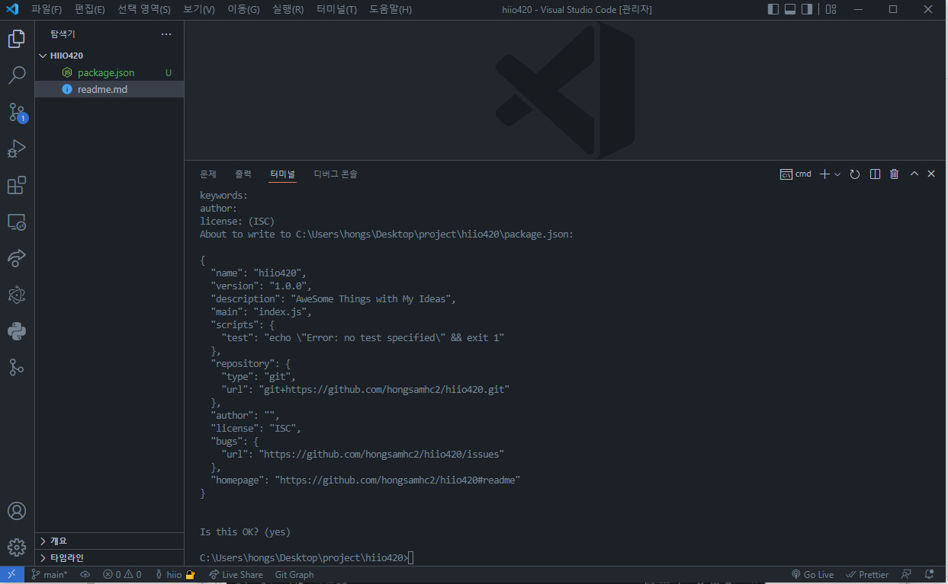Open the 파일(F) menu
This screenshot has height=584, width=948.
click(x=47, y=9)
